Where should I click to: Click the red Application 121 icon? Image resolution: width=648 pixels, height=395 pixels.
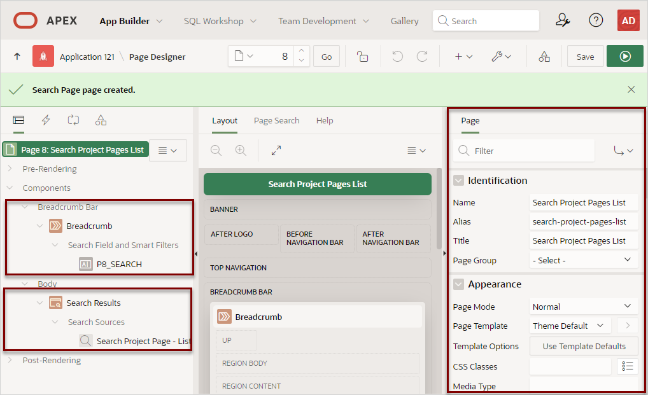(x=43, y=56)
